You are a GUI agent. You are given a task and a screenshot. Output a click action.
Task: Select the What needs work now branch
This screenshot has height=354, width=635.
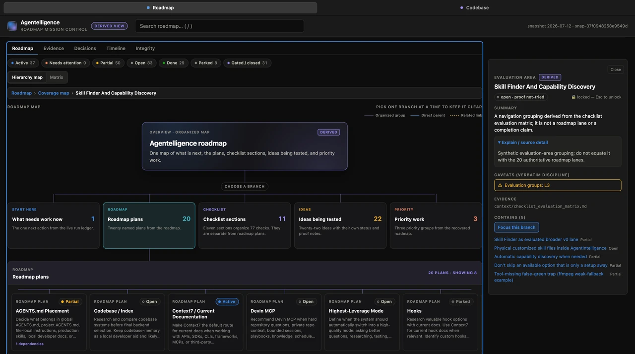[x=53, y=225]
